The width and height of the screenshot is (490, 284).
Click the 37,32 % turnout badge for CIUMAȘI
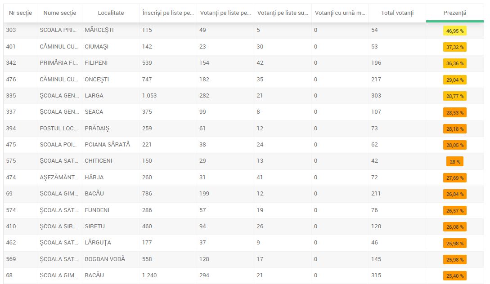454,47
